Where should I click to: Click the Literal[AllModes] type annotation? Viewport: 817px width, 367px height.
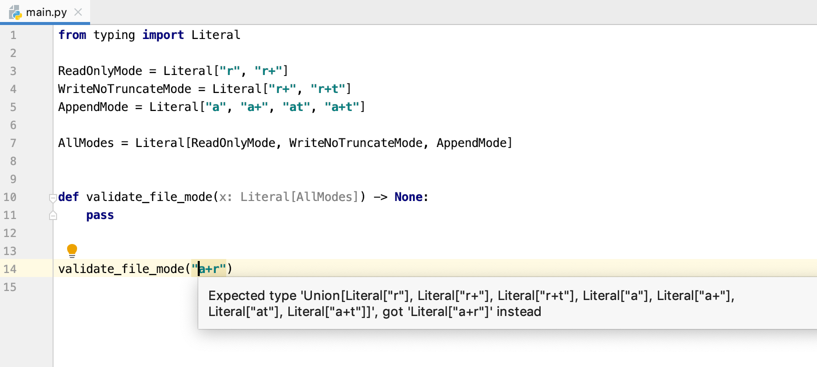(300, 197)
